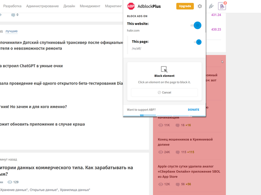
Task: Open the Открытые данные hub link
Action: (x=44, y=190)
